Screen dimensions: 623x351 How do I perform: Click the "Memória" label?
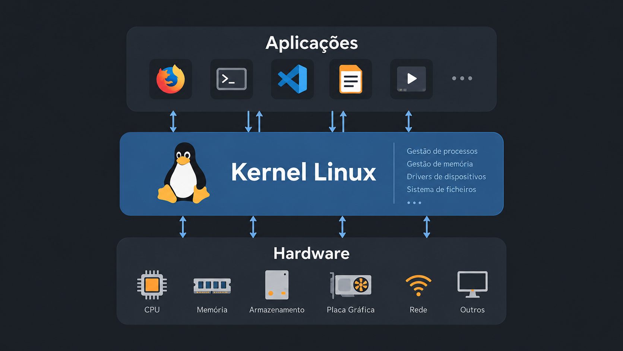coord(212,310)
